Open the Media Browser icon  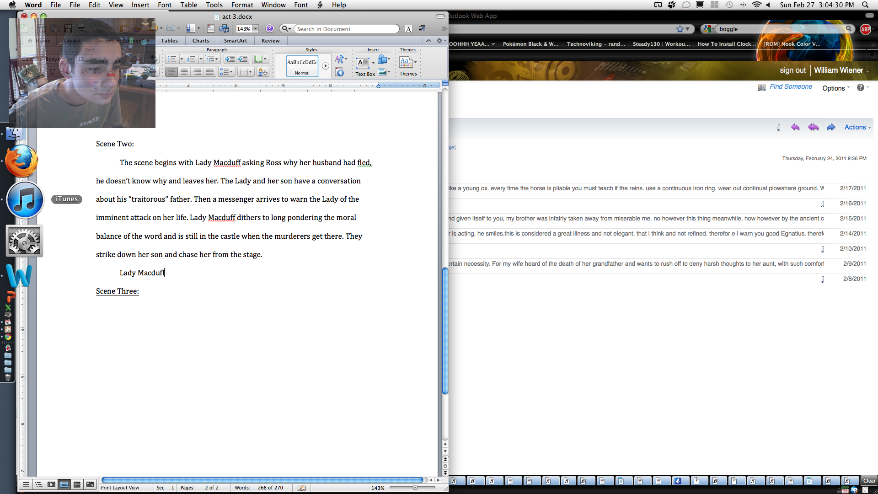[224, 28]
